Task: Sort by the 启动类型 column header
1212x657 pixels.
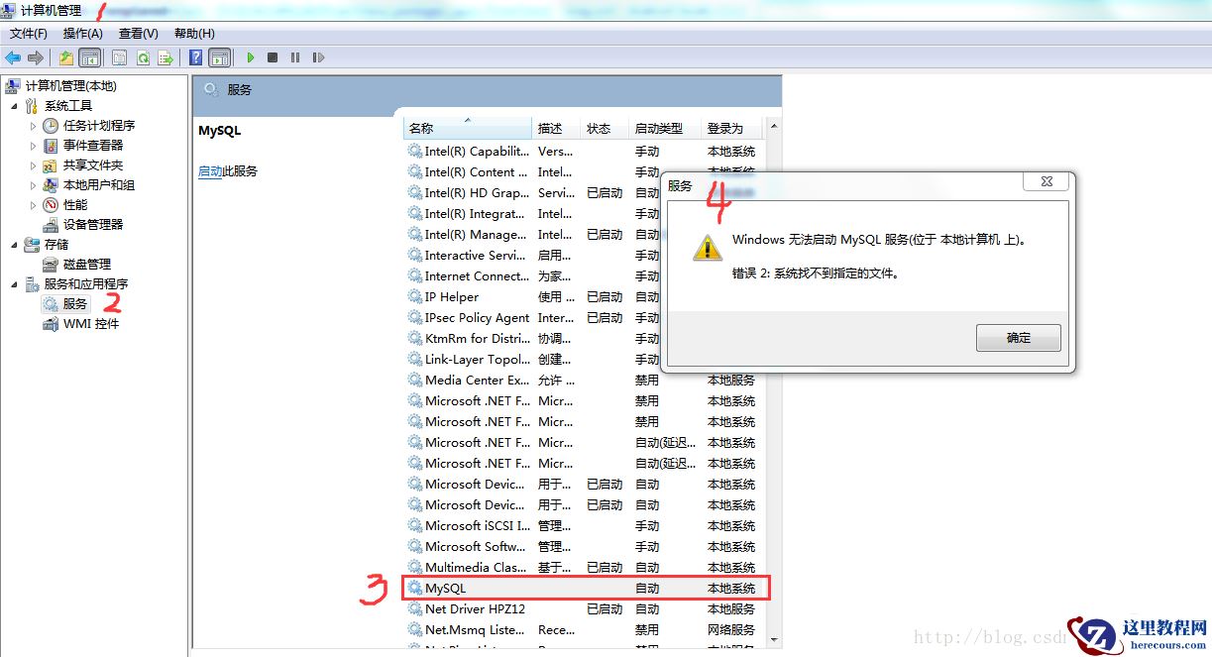Action: coord(666,128)
